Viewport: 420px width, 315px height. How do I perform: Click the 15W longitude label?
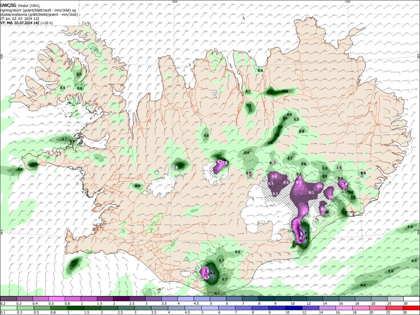347,2
